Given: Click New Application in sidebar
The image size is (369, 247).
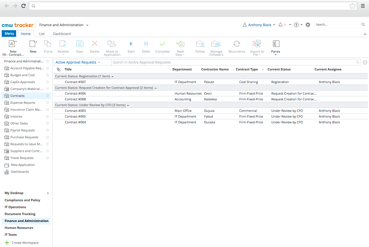Looking at the screenshot, I should click(23, 165).
